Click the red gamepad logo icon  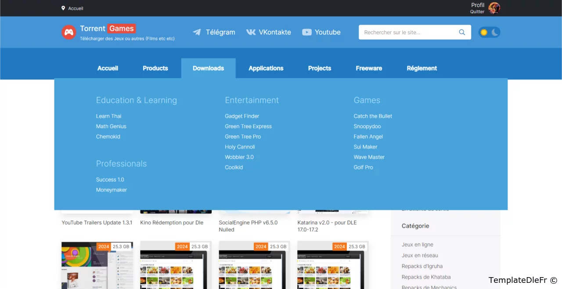tap(68, 32)
